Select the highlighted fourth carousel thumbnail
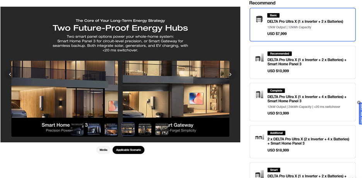Image resolution: width=362 pixels, height=178 pixels. point(128,129)
